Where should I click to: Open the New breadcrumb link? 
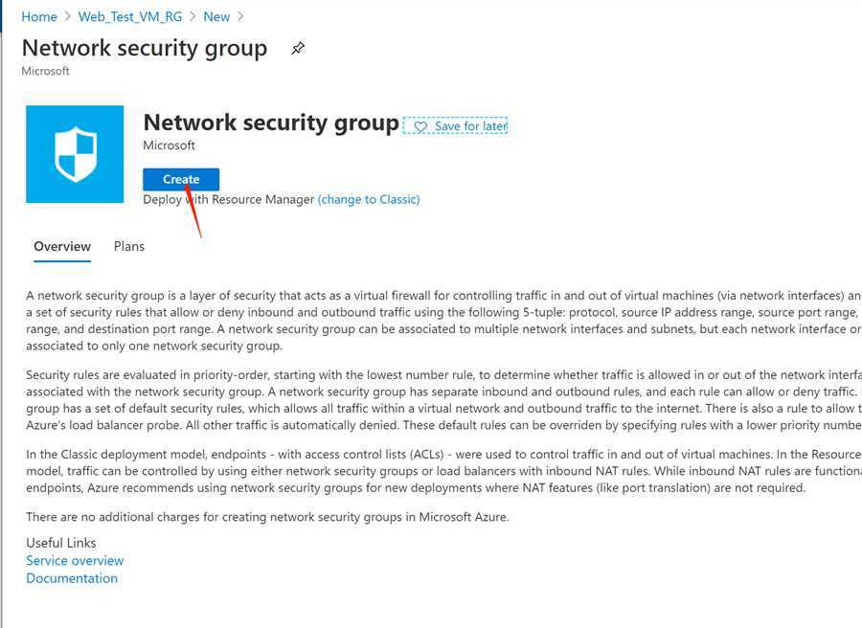click(x=216, y=17)
